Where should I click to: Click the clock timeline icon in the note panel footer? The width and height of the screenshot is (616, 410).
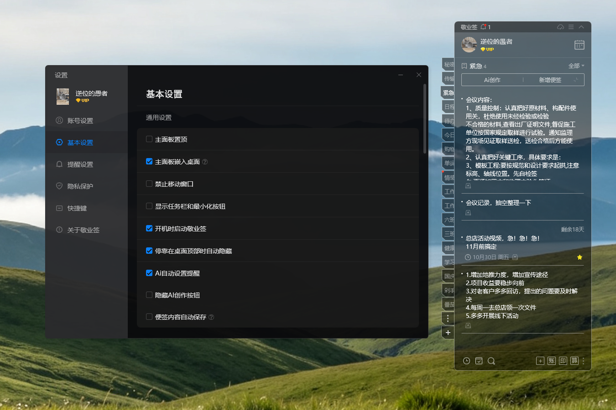[466, 361]
